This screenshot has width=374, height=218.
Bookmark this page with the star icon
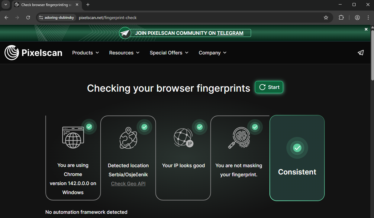click(x=326, y=18)
